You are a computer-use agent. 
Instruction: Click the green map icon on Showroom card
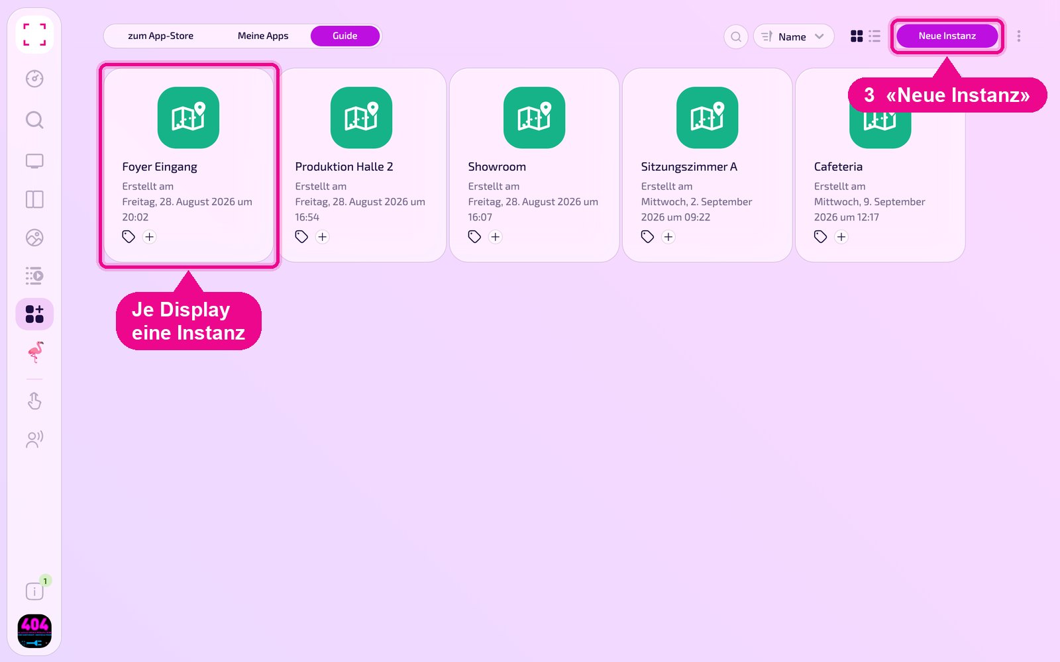[x=534, y=118]
